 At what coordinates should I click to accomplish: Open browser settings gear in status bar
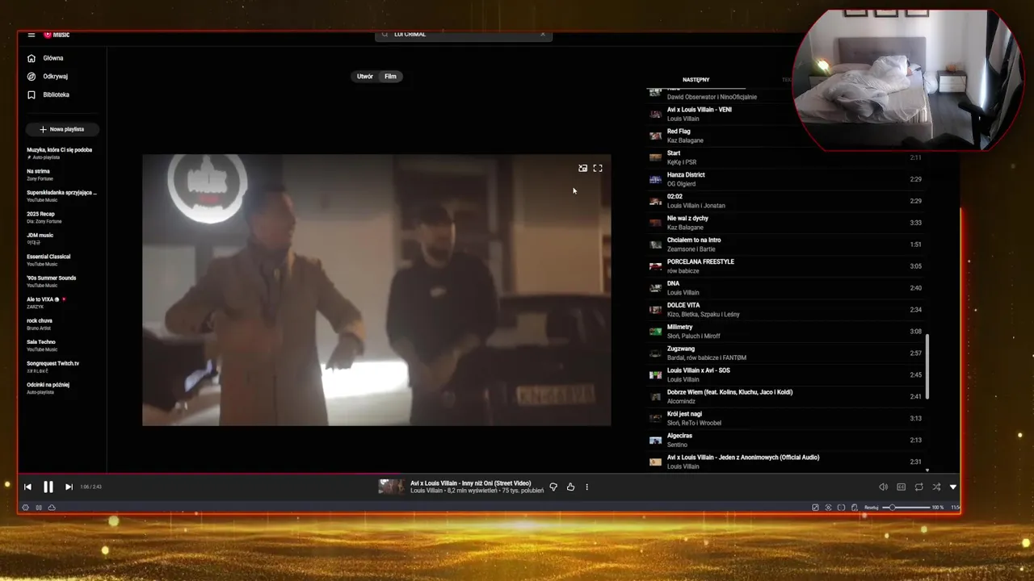25,508
